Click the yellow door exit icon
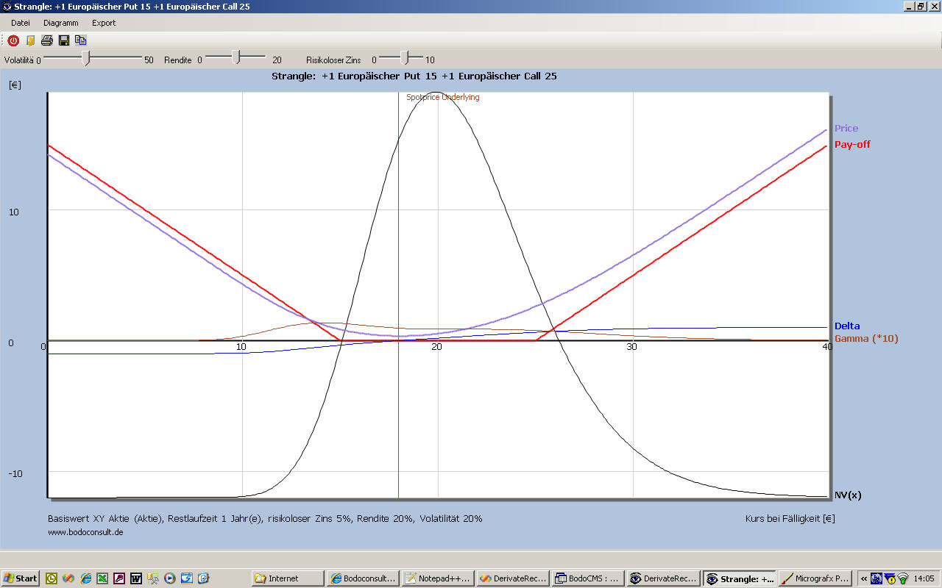The image size is (942, 588). [30, 40]
